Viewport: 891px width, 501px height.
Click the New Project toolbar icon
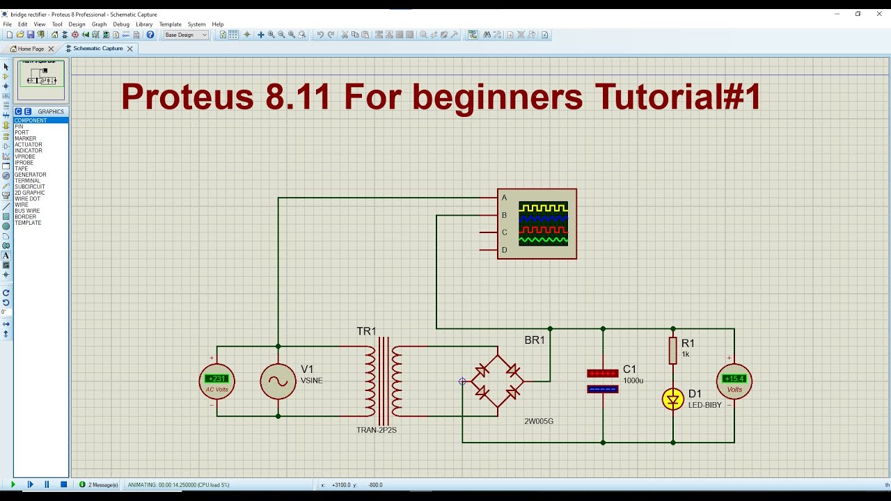(9, 35)
